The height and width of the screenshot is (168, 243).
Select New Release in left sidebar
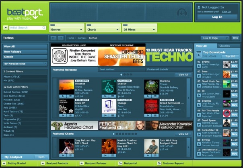click(x=25, y=51)
